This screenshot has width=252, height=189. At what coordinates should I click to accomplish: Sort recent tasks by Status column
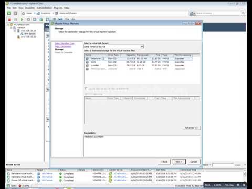click(68, 170)
